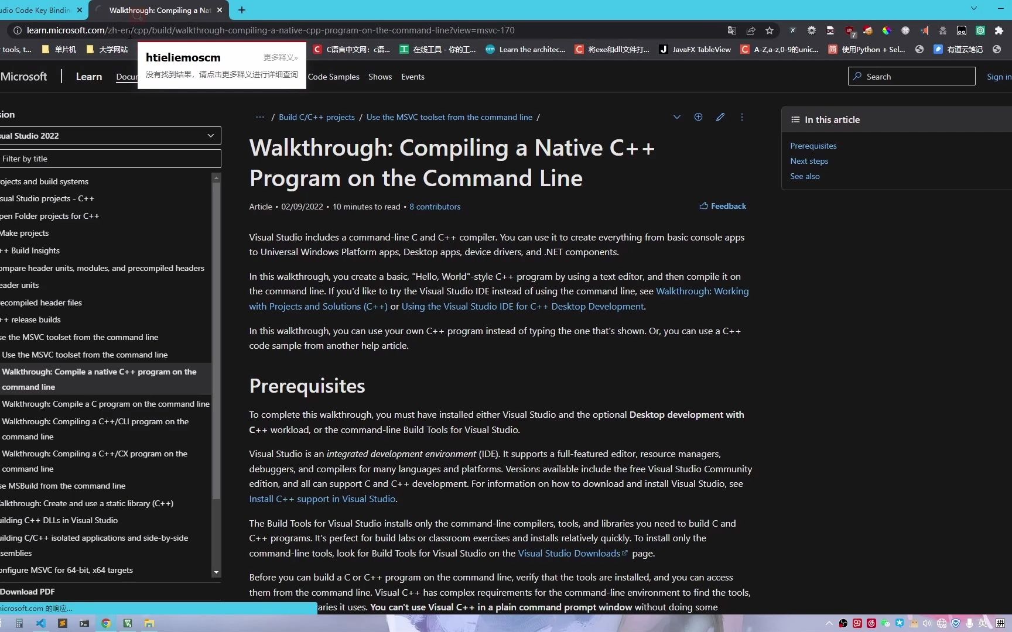Screen dimensions: 1012x632
Task: Click the Tampermonkey extension icon
Action: pos(961,30)
